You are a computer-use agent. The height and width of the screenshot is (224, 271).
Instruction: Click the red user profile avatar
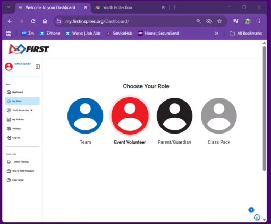(9, 67)
